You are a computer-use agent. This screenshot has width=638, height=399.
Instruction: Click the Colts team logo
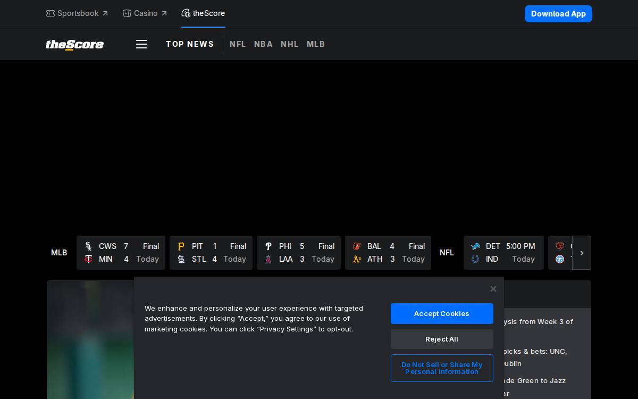pos(475,259)
